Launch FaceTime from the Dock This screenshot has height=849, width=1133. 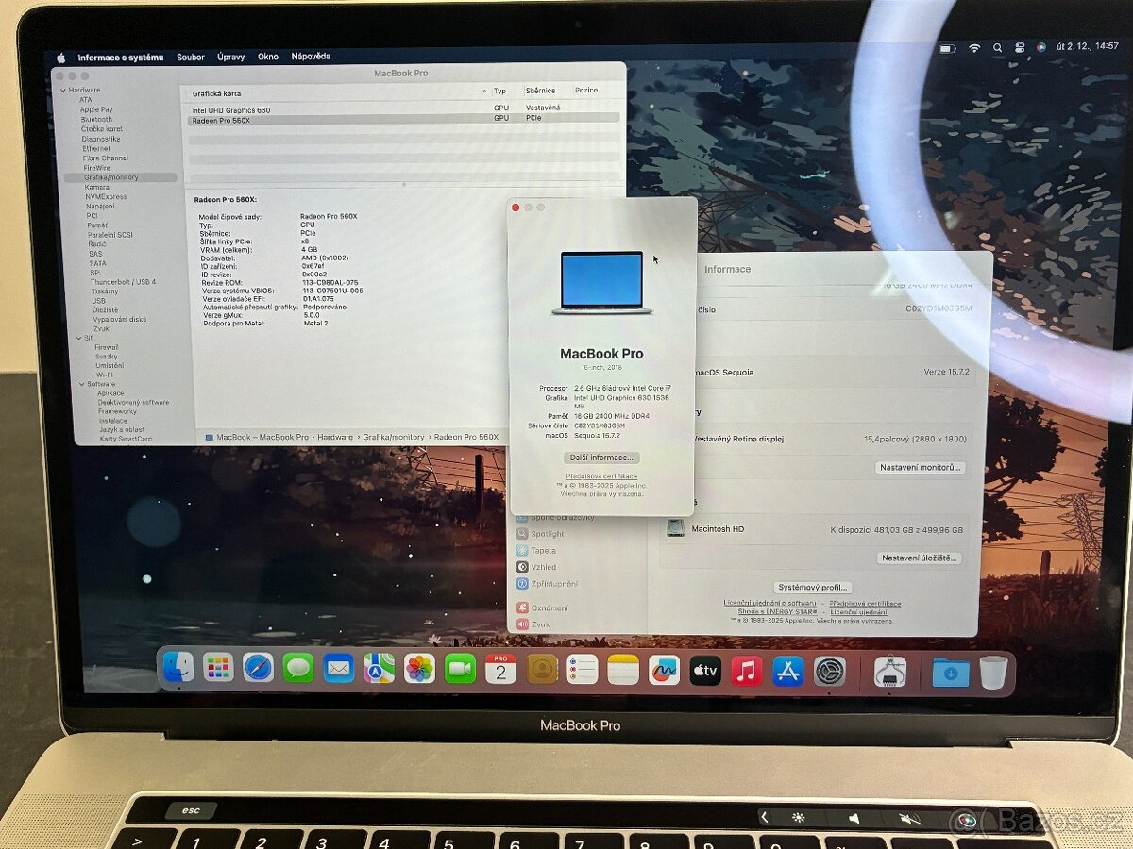(x=460, y=669)
